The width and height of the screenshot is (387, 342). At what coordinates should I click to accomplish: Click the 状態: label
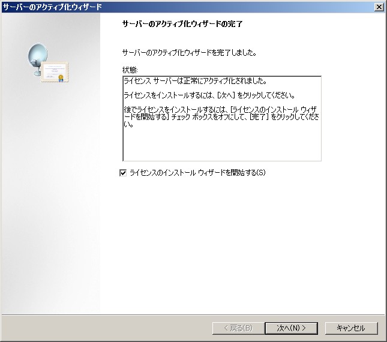(130, 70)
